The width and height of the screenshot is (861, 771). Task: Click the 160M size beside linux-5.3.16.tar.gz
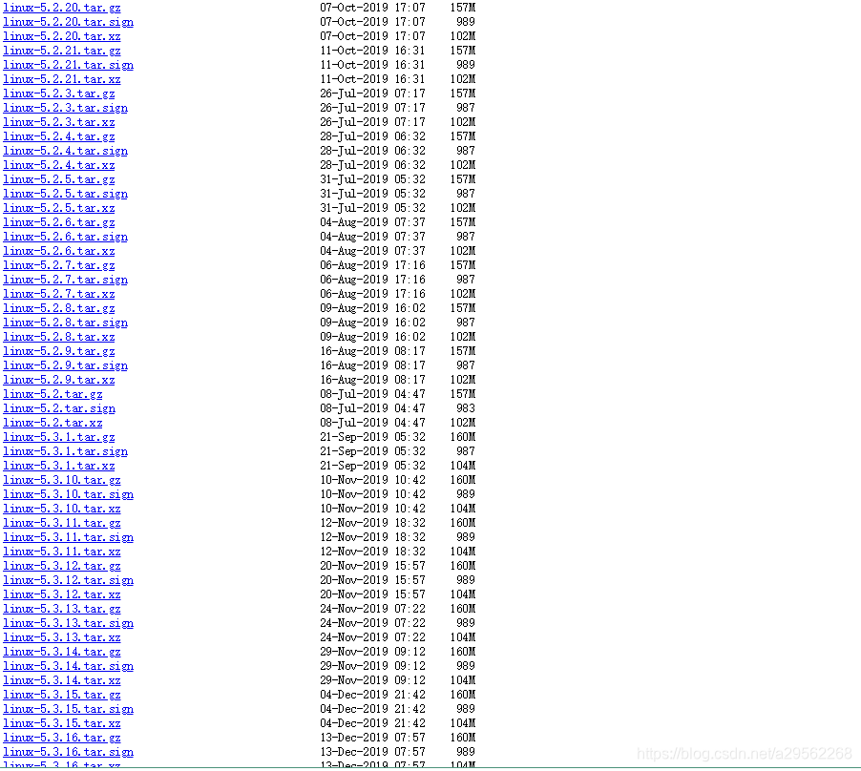(x=463, y=737)
